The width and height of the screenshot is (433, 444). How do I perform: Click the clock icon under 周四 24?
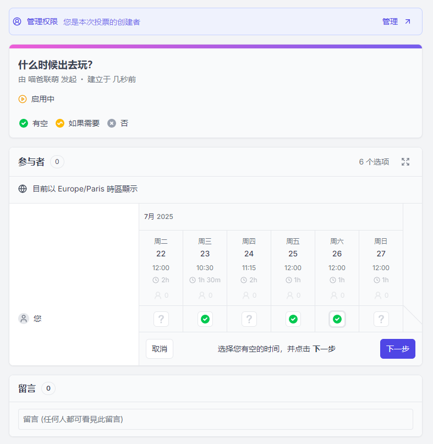click(x=244, y=280)
